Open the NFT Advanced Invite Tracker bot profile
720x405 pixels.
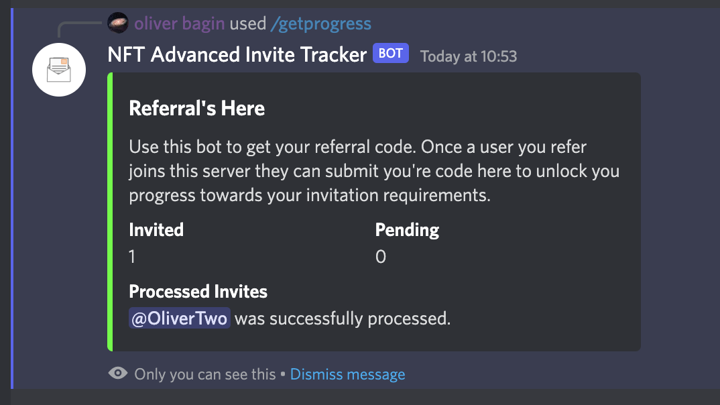(237, 54)
